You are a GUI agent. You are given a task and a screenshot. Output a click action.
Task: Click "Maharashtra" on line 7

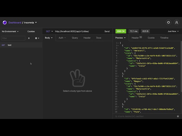tap(143, 58)
